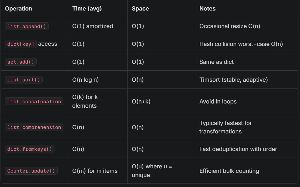Viewport: 300px width, 187px height.
Task: Select the list comprehension code label
Action: pyautogui.click(x=34, y=127)
